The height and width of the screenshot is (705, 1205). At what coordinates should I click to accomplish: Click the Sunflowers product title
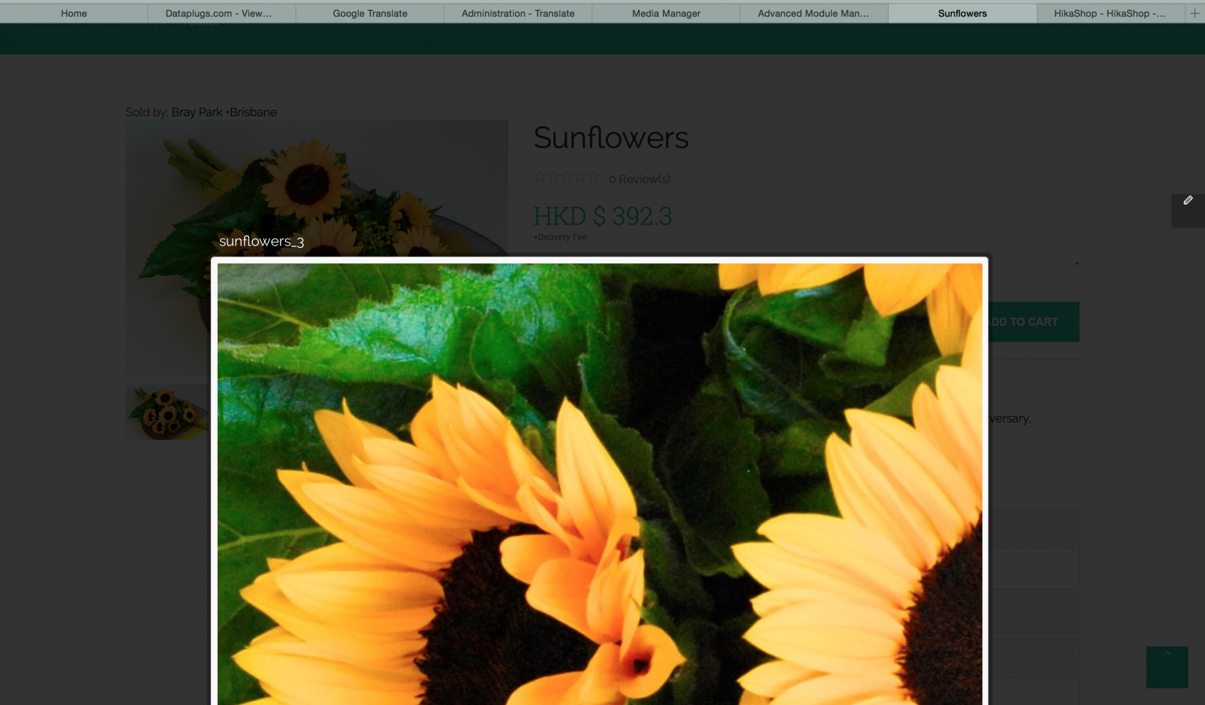pos(610,138)
